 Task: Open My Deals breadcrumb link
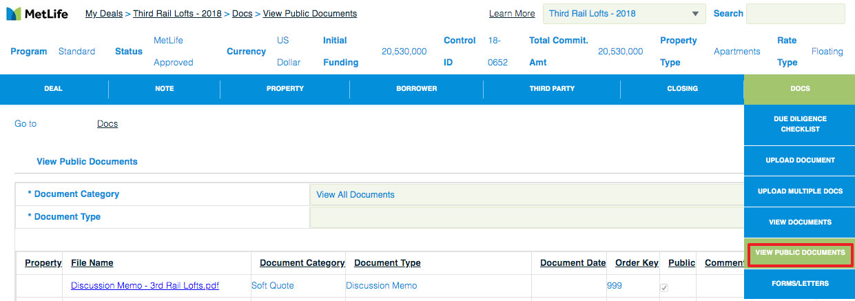[x=104, y=14]
